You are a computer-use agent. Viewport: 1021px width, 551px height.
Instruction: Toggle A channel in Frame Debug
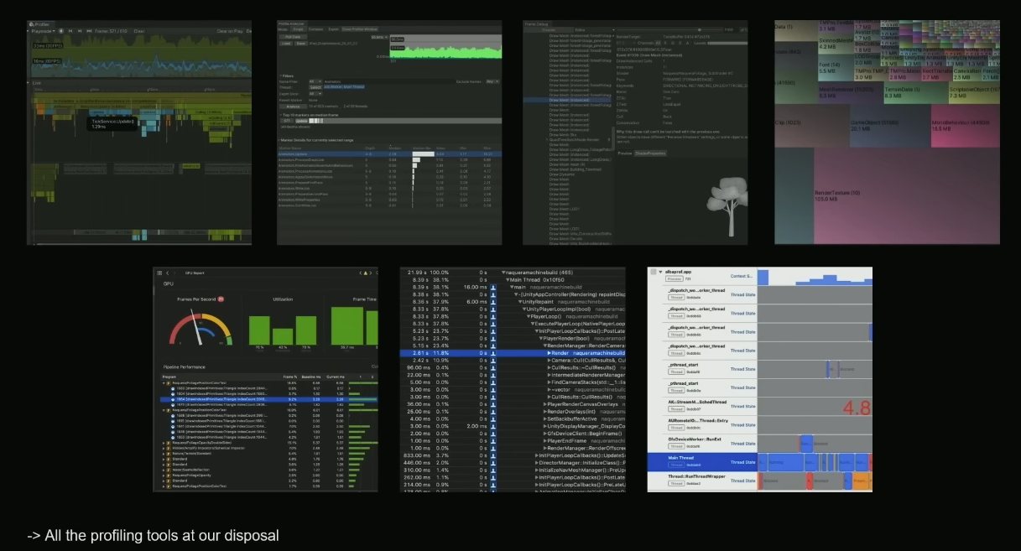click(x=687, y=43)
